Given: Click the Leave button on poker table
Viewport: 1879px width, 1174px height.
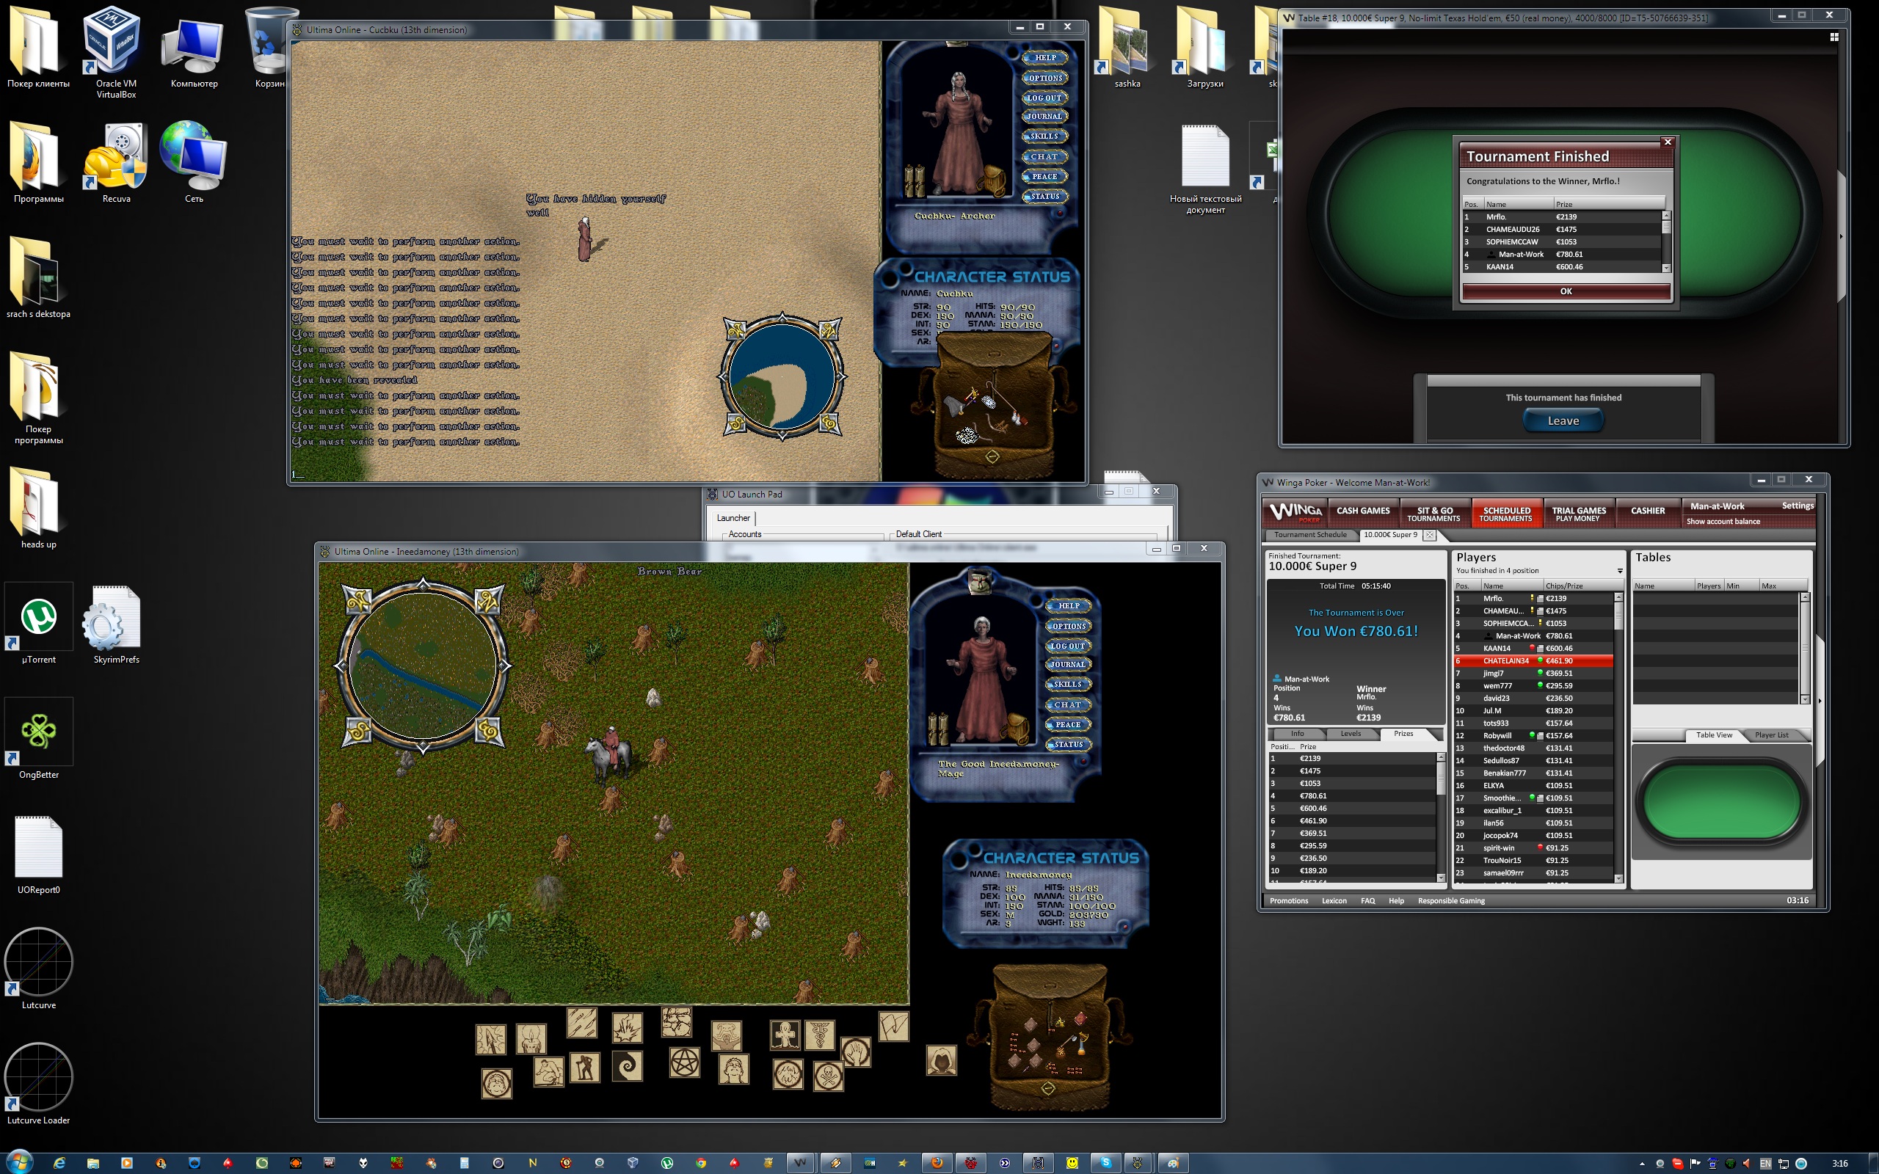Looking at the screenshot, I should (1563, 421).
